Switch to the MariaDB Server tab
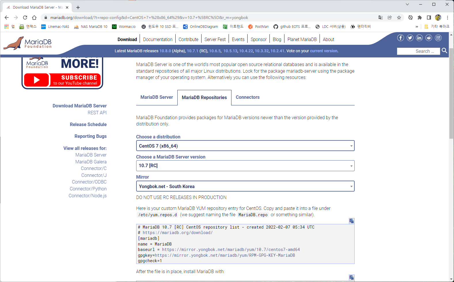 157,97
